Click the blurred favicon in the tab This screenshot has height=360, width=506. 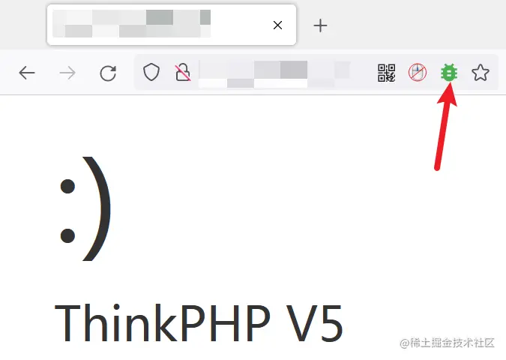tap(58, 24)
